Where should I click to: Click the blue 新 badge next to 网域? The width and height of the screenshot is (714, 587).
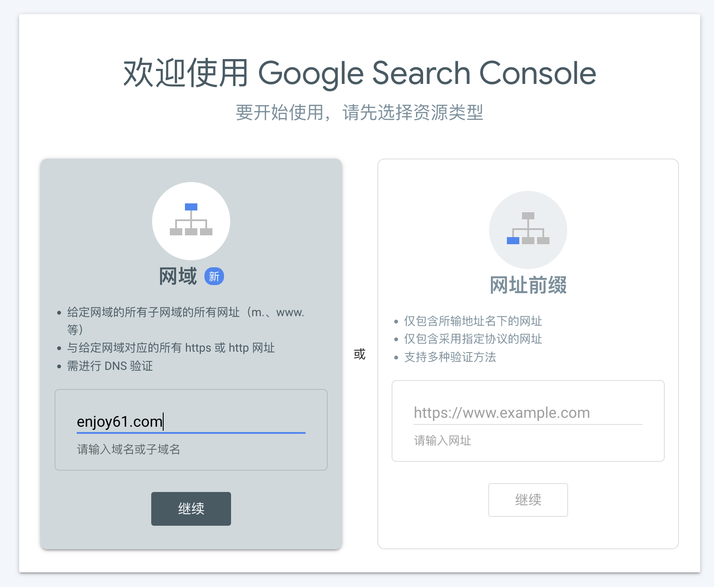(x=214, y=277)
